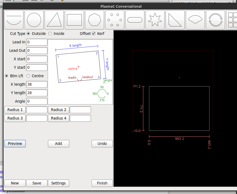The width and height of the screenshot is (237, 194).
Task: Select the polygon shape tool
Action: point(95,20)
